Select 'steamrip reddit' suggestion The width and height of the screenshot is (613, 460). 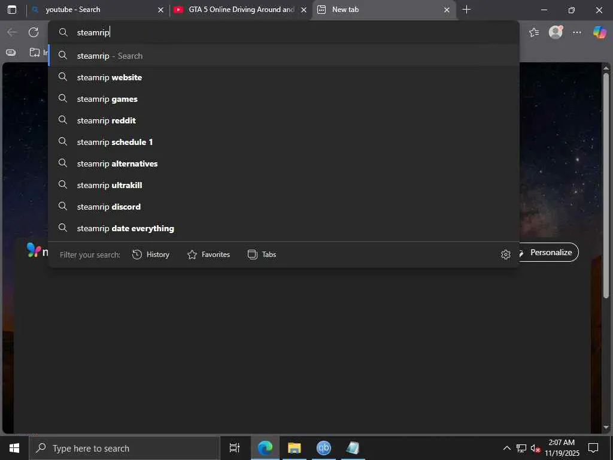pos(283,120)
